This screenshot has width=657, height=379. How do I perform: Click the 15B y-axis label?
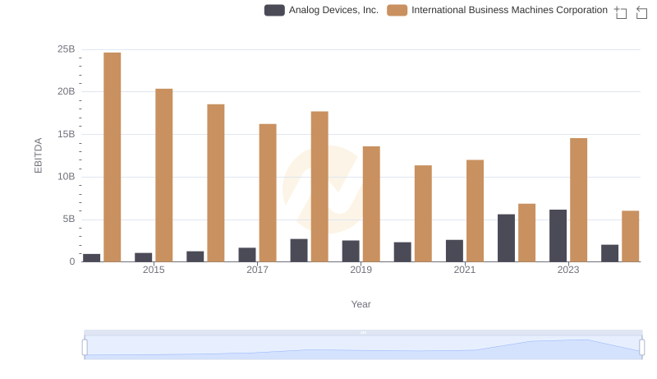pyautogui.click(x=67, y=134)
